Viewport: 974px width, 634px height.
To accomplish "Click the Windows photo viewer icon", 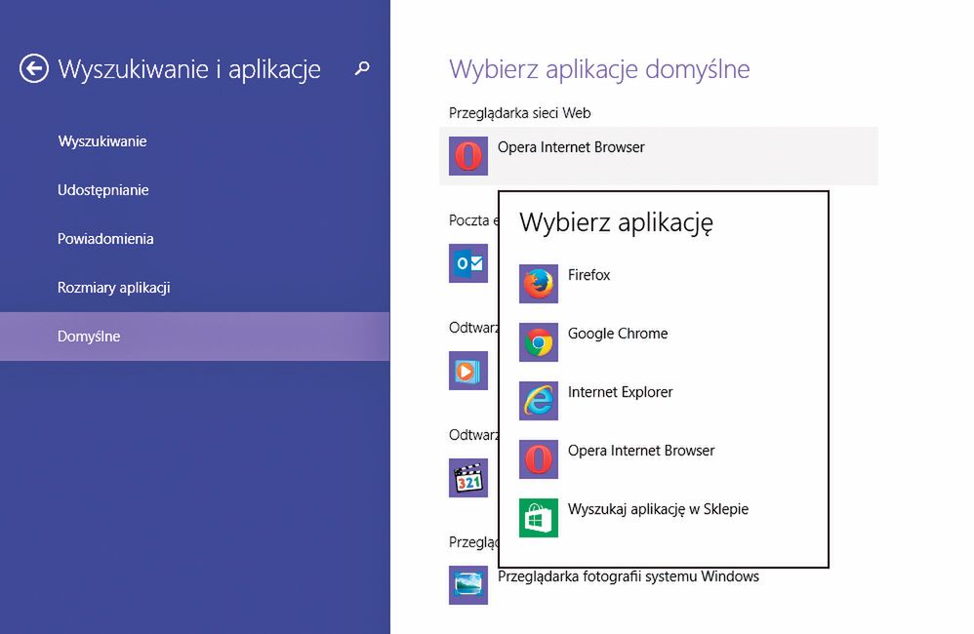I will click(468, 585).
